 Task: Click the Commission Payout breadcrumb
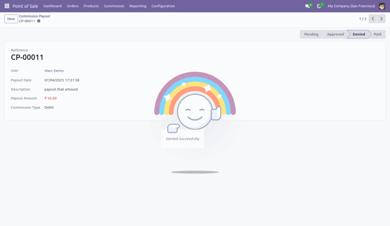point(34,16)
